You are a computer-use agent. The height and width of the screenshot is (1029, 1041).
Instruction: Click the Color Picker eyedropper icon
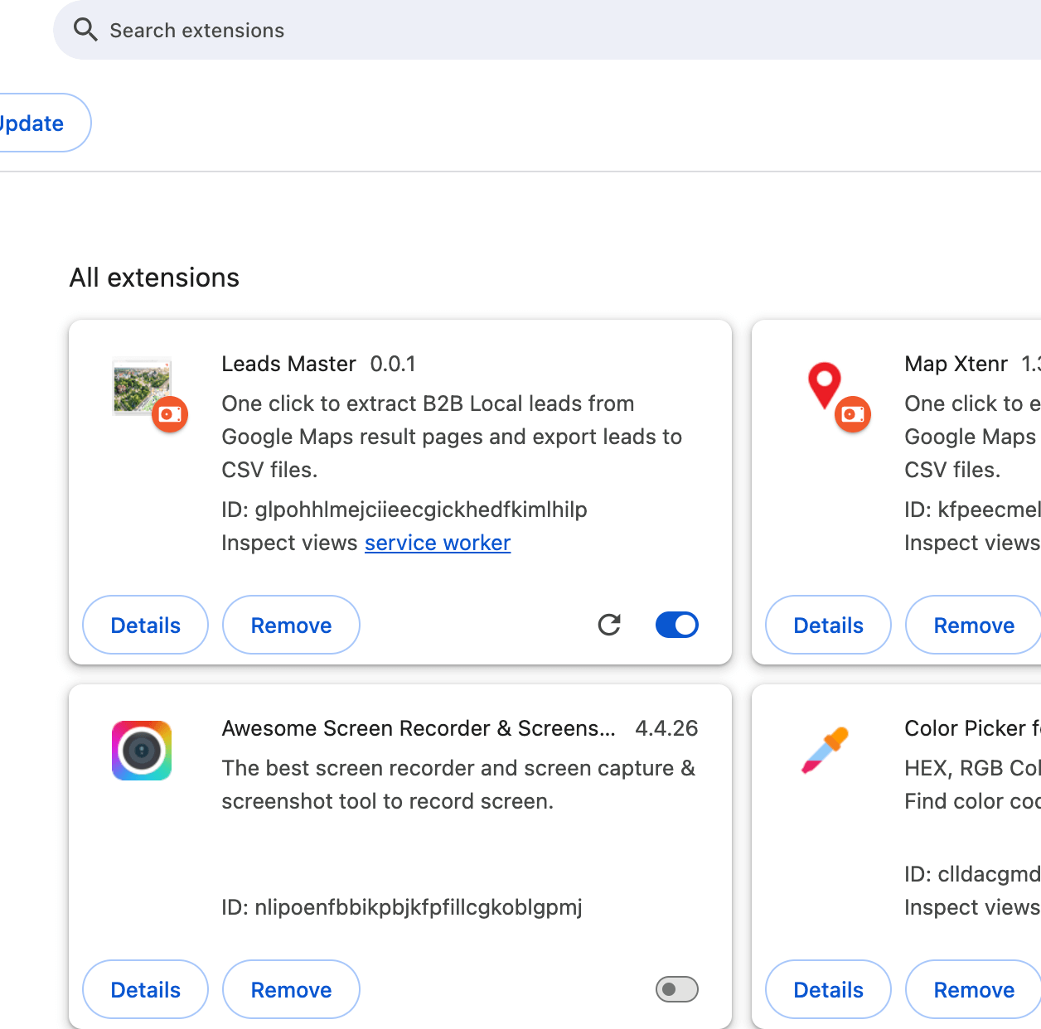click(825, 751)
